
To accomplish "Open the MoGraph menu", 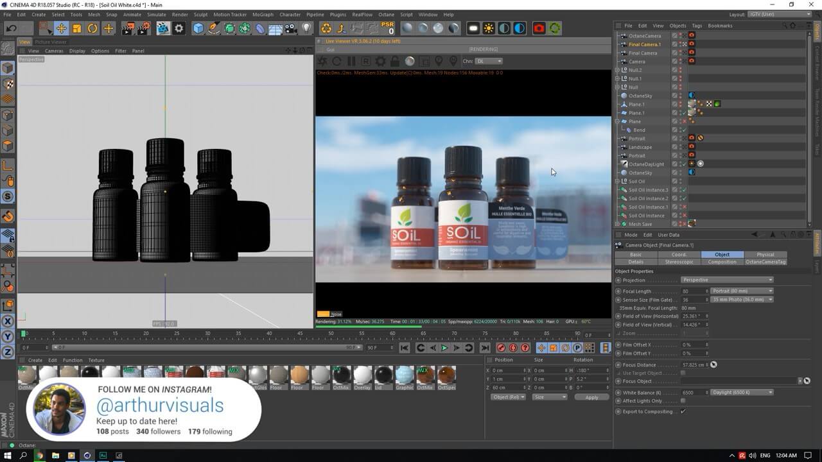I will click(x=261, y=14).
